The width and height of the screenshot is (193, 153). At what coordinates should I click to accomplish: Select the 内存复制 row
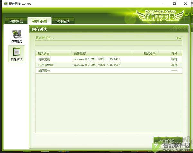tap(109, 59)
